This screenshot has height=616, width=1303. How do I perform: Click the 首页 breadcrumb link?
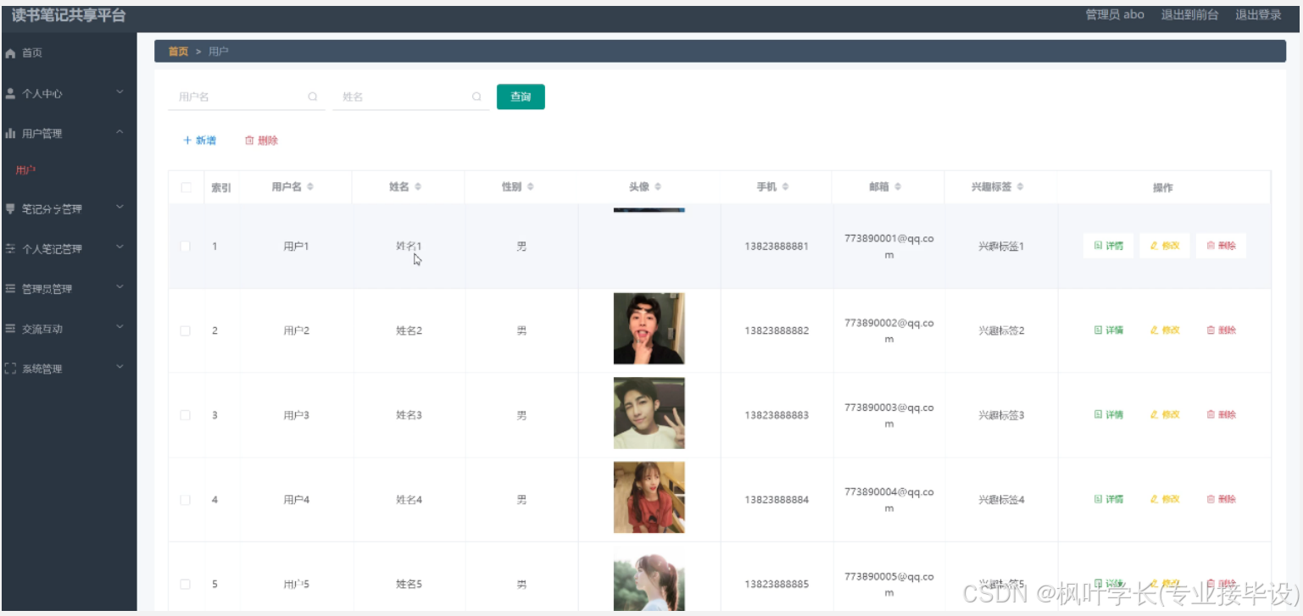178,52
